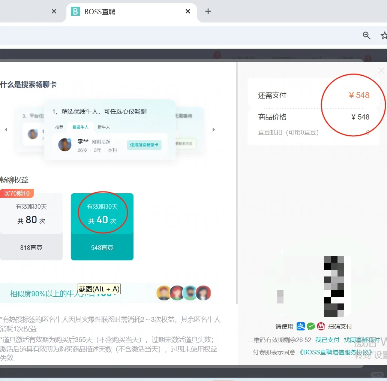Click the WeChat Pay icon
387x381 pixels.
click(311, 326)
